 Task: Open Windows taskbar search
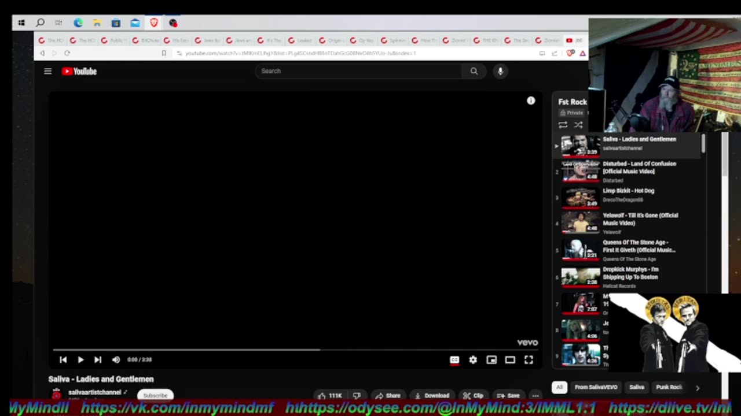pos(40,23)
